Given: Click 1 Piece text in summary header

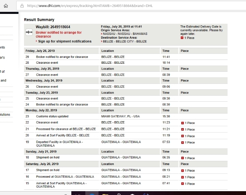Looking at the screenshot, I should click(x=189, y=38).
